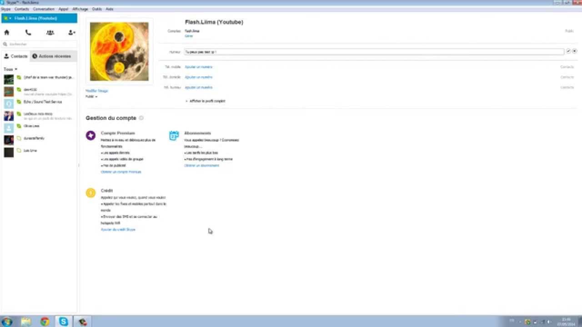Click the status icon of Echo / Sound Test Service
Screen dimensions: 582x327
point(19,102)
